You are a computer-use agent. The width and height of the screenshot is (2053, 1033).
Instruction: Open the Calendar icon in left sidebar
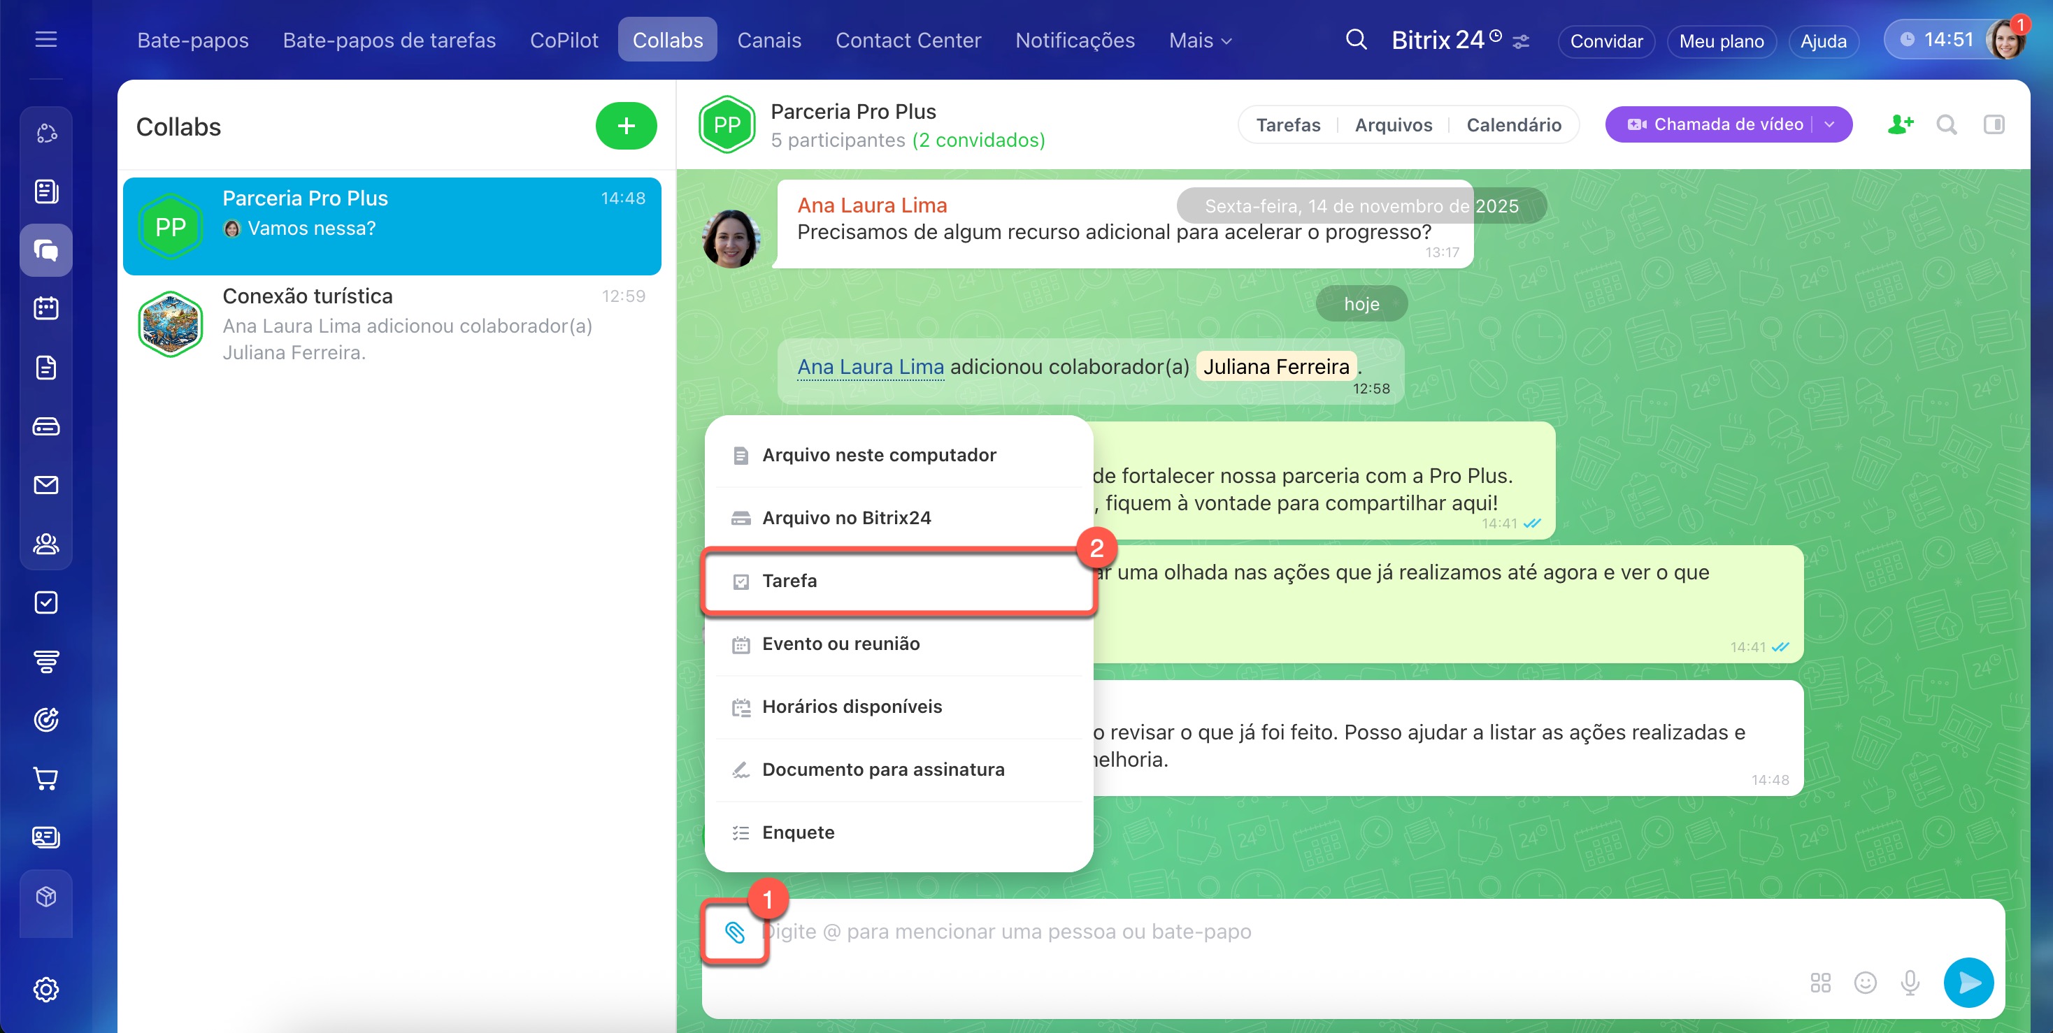tap(46, 308)
